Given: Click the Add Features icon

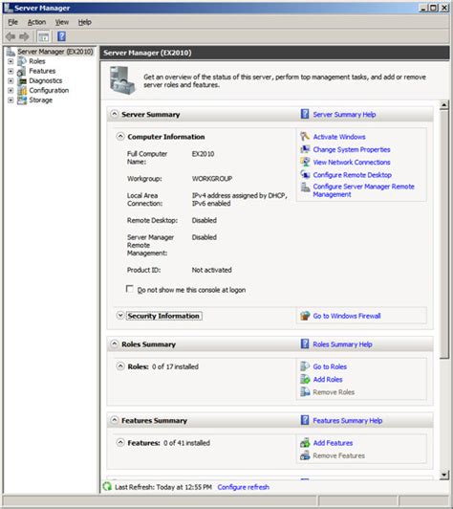Looking at the screenshot, I should [x=305, y=443].
